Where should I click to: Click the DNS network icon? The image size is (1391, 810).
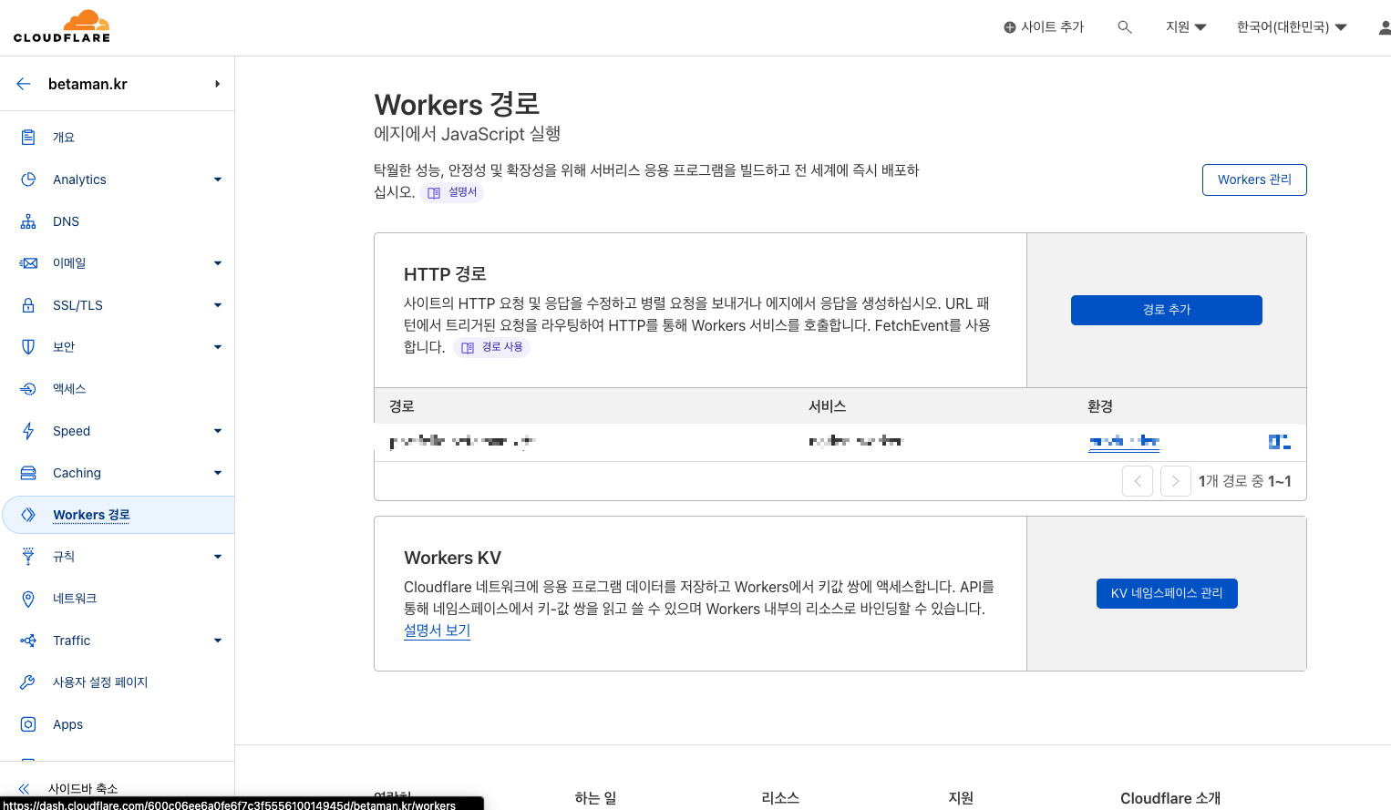pos(28,221)
